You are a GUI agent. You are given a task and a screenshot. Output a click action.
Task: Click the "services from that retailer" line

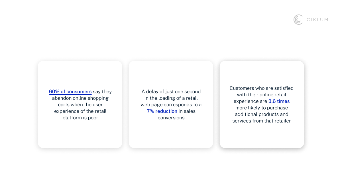pos(261,121)
